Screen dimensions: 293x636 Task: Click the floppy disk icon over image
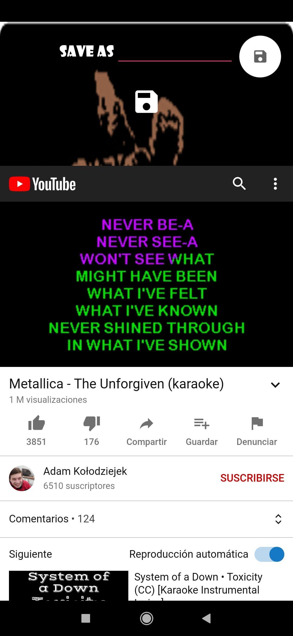(x=146, y=101)
